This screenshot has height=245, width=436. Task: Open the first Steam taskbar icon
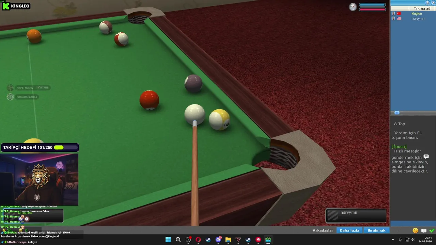click(208, 240)
